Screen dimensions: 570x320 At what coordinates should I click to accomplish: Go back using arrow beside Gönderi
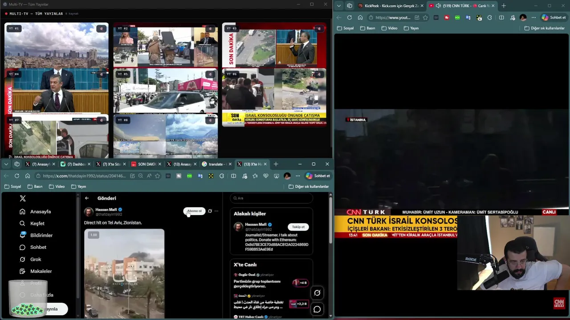point(87,198)
